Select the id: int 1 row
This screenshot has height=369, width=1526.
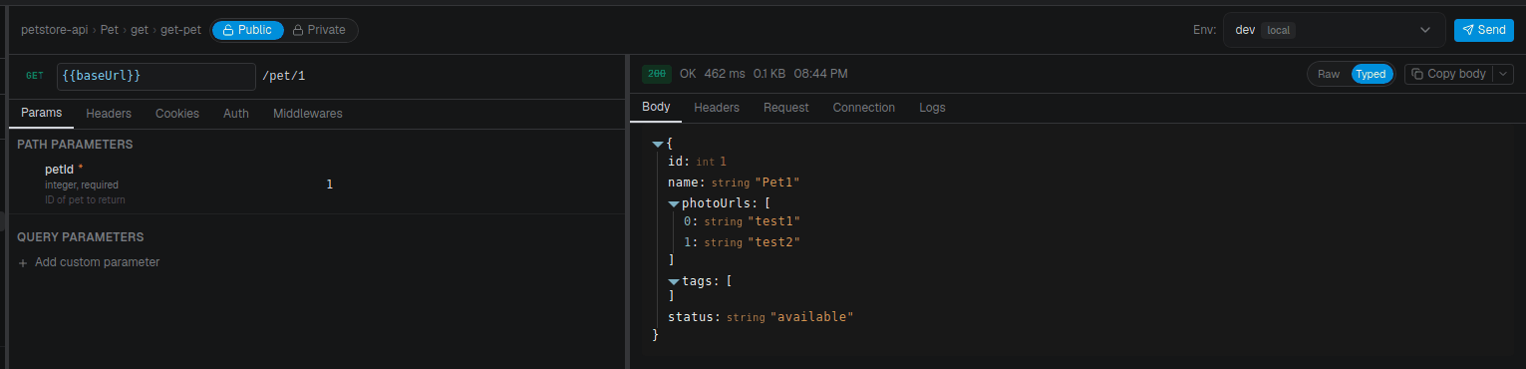[697, 162]
